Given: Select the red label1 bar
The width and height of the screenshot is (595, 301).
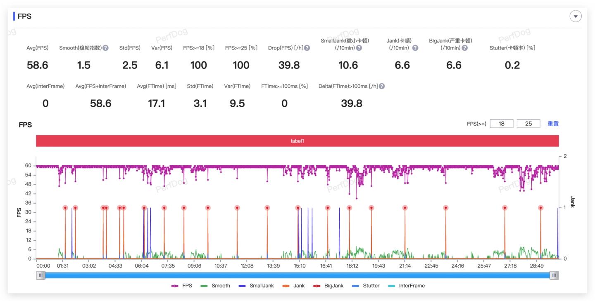Looking at the screenshot, I should point(297,141).
